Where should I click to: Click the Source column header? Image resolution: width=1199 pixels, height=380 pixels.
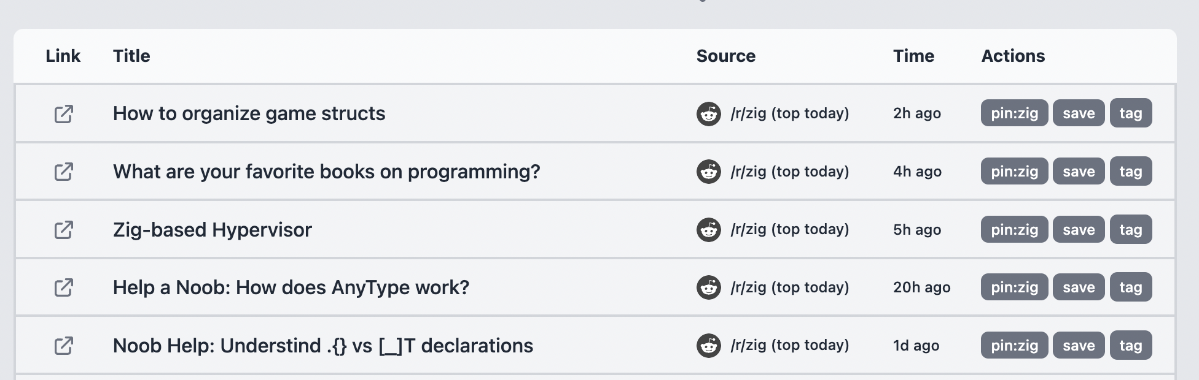pos(726,56)
